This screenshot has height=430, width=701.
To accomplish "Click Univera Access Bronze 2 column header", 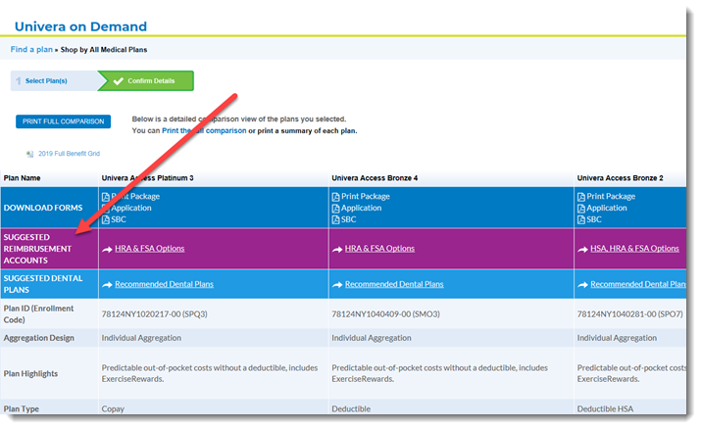I will point(620,178).
